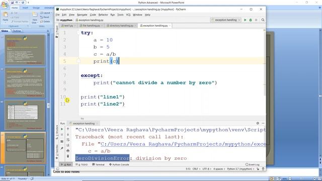This screenshot has width=322, height=181.
Task: Hide the Run tool window
Action: point(263,123)
